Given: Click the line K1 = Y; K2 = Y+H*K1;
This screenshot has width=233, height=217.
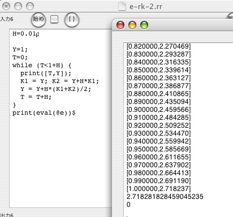Looking at the screenshot, I should [x=59, y=81].
